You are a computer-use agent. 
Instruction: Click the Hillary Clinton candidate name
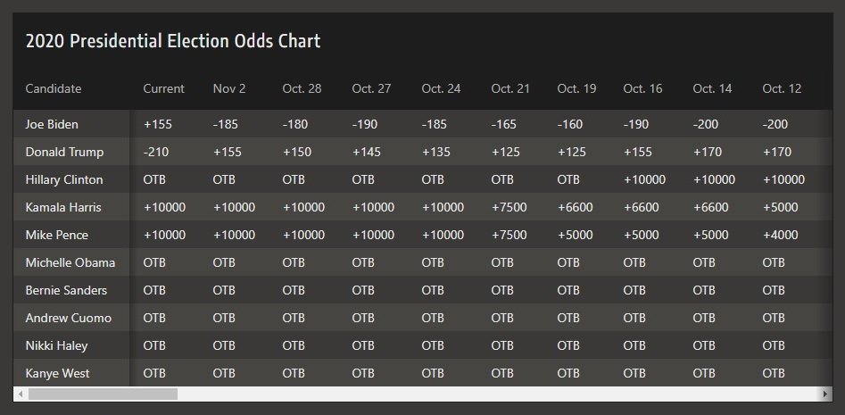(x=64, y=179)
